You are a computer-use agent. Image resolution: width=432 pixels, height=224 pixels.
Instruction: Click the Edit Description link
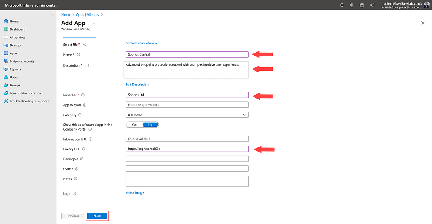coord(137,85)
